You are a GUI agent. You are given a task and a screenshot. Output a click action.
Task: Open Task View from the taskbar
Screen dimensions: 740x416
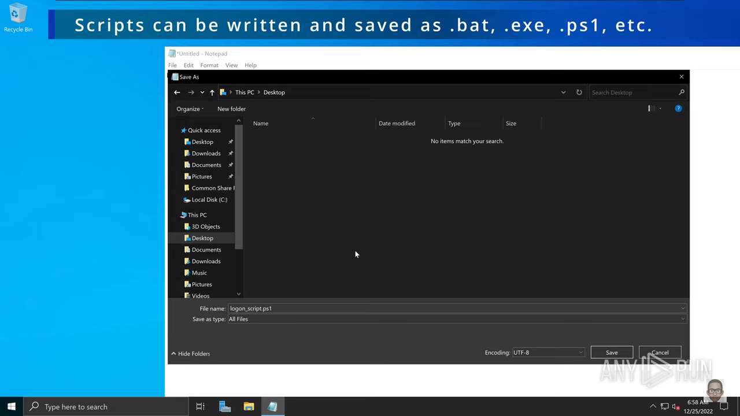(200, 407)
